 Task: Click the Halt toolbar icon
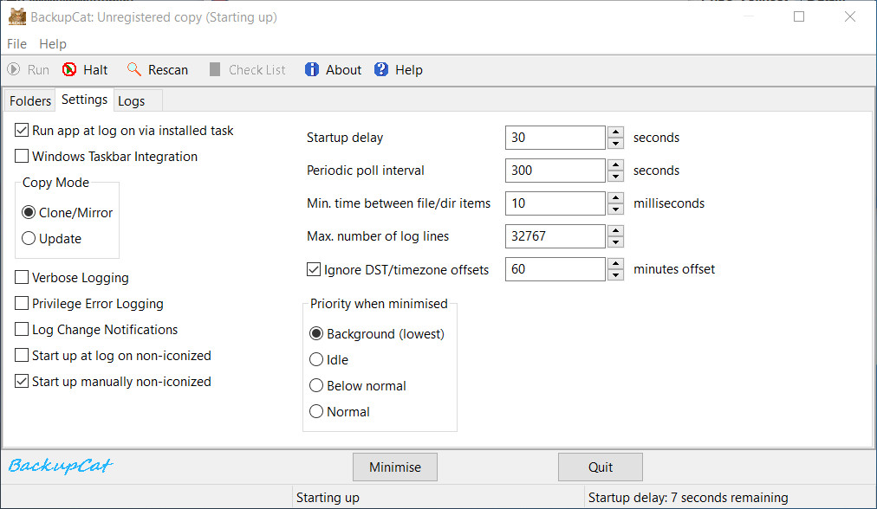click(69, 70)
